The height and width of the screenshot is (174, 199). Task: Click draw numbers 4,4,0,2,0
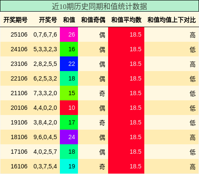point(45,108)
